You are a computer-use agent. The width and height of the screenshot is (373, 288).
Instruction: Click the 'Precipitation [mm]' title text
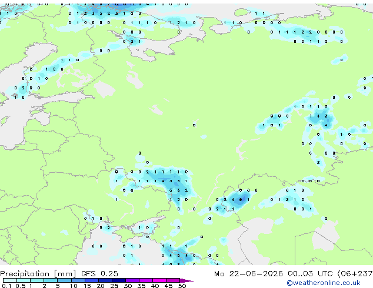(x=38, y=274)
